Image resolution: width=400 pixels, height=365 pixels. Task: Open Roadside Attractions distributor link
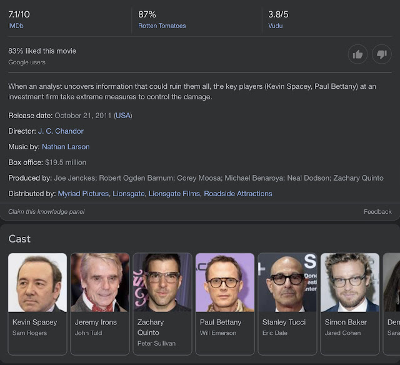tap(238, 194)
